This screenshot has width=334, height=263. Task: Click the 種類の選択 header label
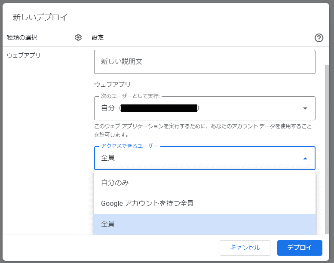click(22, 37)
